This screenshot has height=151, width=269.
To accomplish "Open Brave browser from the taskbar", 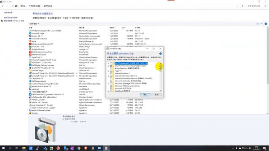I will click(x=86, y=148).
